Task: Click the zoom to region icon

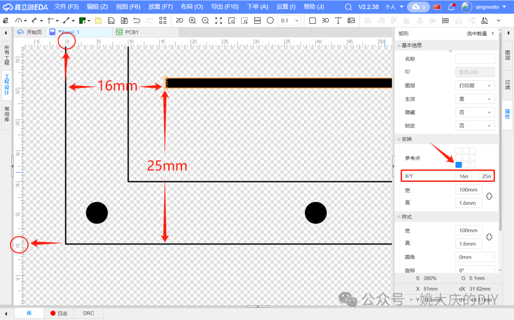Action: pyautogui.click(x=231, y=20)
